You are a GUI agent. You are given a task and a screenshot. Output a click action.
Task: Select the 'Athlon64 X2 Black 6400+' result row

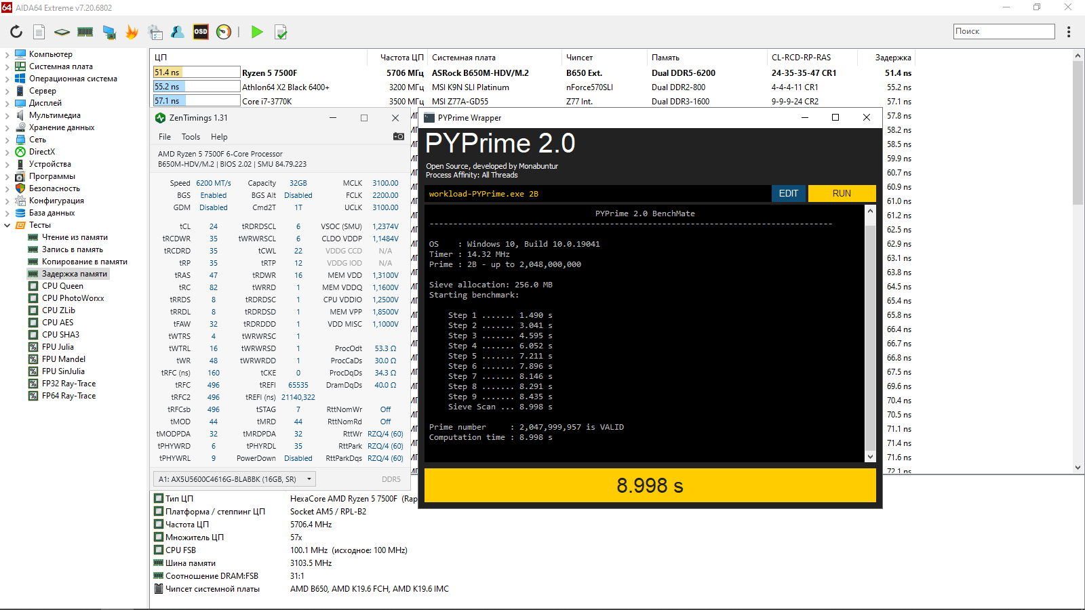[x=533, y=87]
